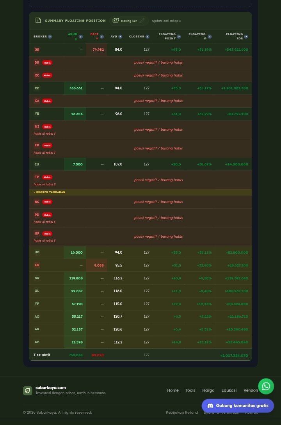Click total floating IDR +2.017.324.070
The image size is (281, 425).
tap(234, 356)
